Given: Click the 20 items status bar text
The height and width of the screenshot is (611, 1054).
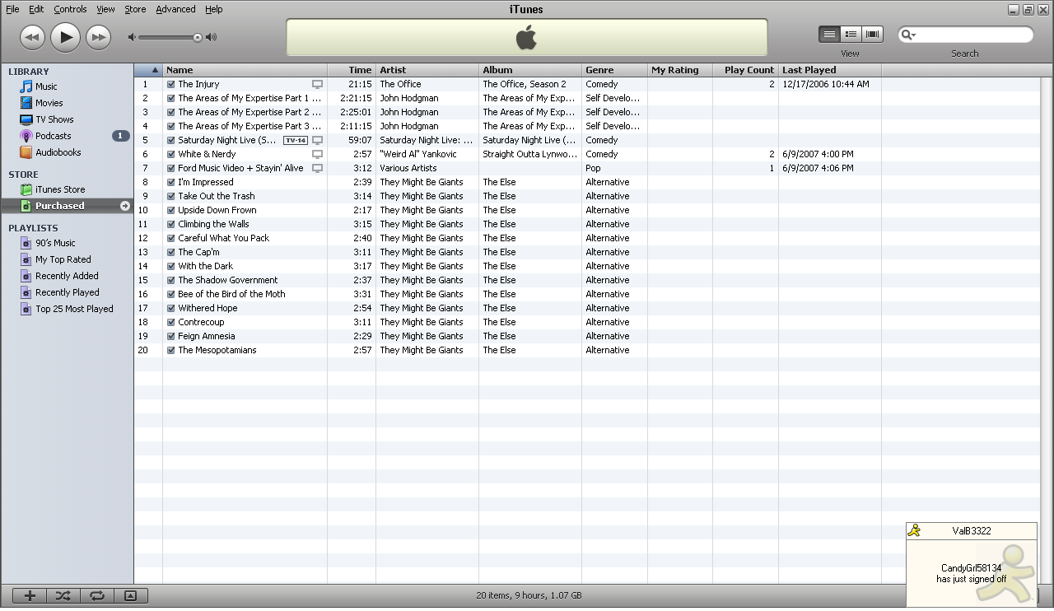Looking at the screenshot, I should [529, 595].
